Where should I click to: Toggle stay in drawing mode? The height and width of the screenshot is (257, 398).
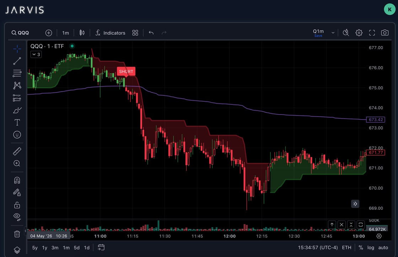click(17, 192)
